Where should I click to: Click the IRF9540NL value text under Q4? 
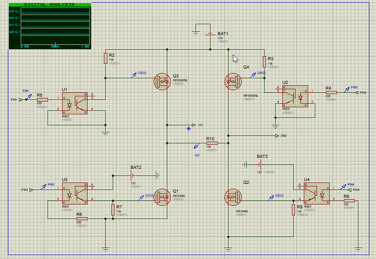[251, 95]
